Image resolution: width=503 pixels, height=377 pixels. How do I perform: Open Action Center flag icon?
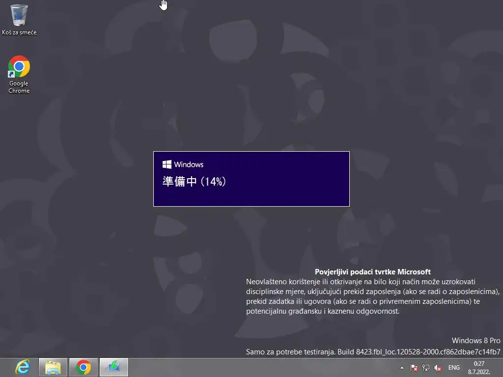414,368
